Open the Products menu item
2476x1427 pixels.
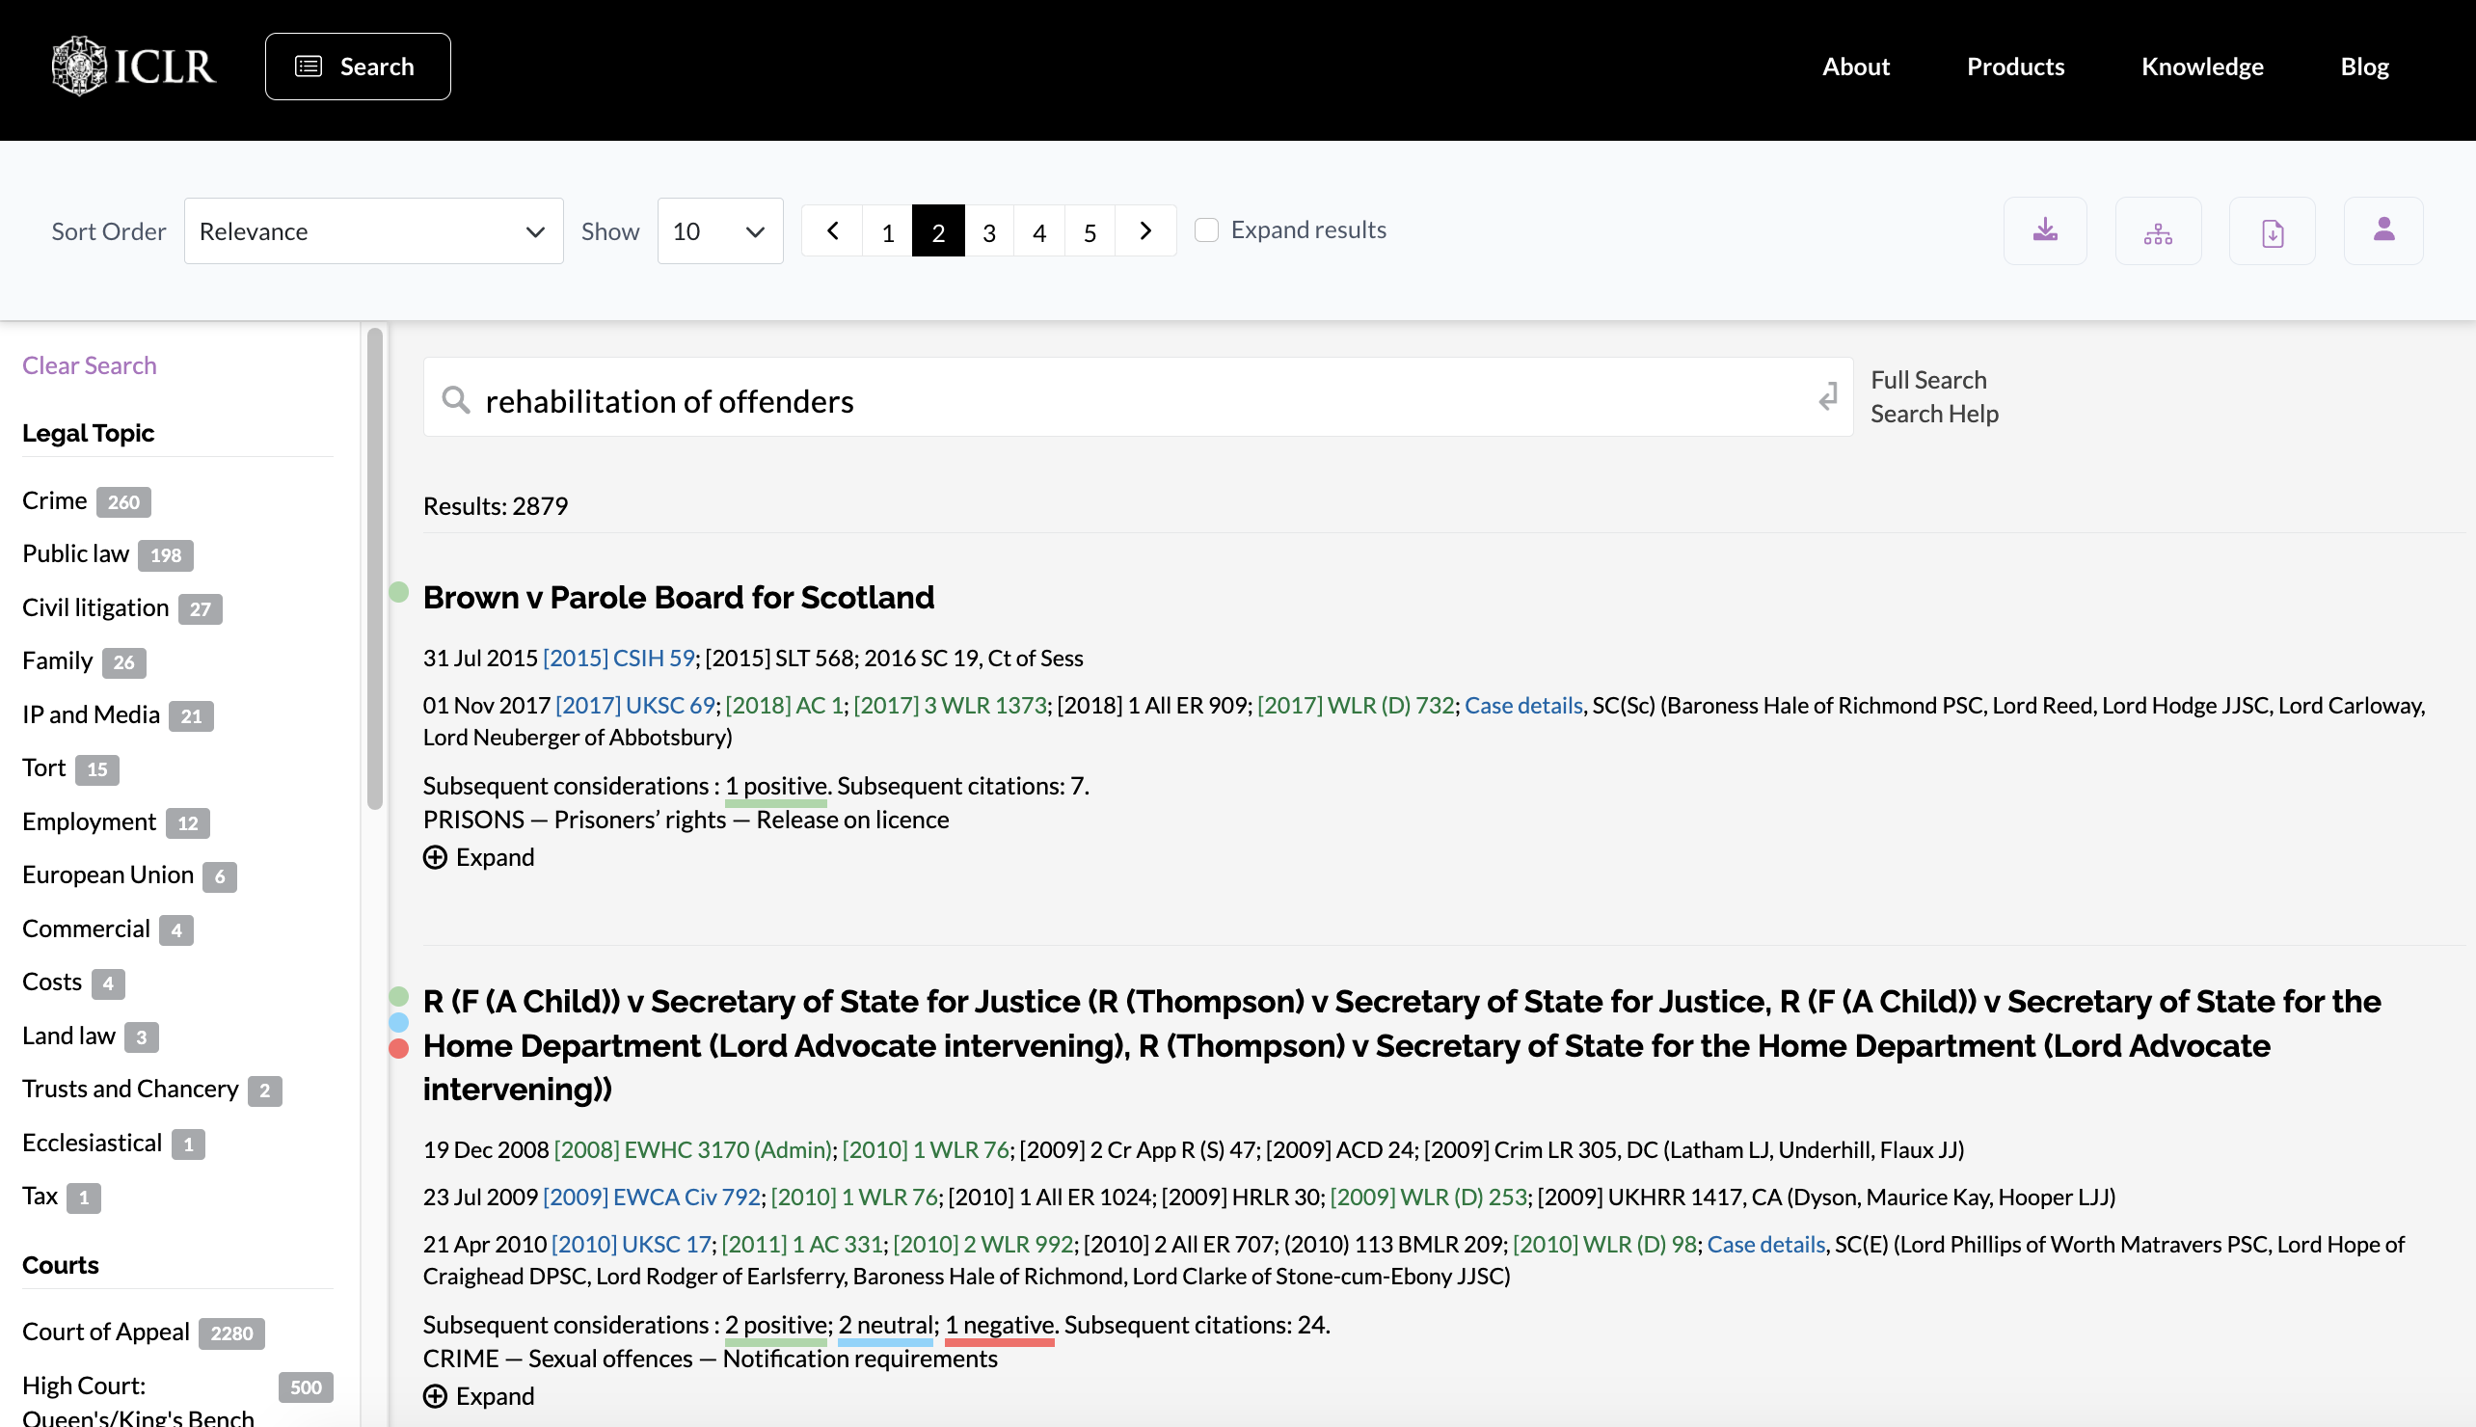(x=2014, y=66)
